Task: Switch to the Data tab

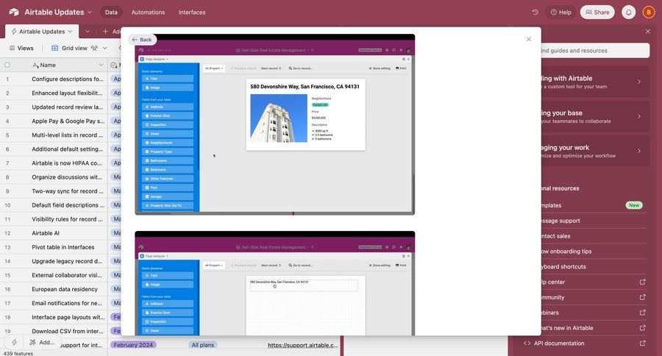Action: pyautogui.click(x=112, y=13)
